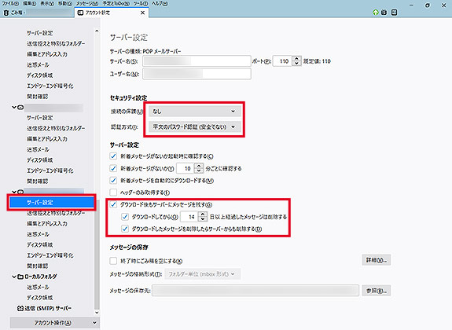This screenshot has width=452, height=330.
Task: Uncheck ダウンロード後もサーバーにメッセージを残す
Action: click(113, 204)
